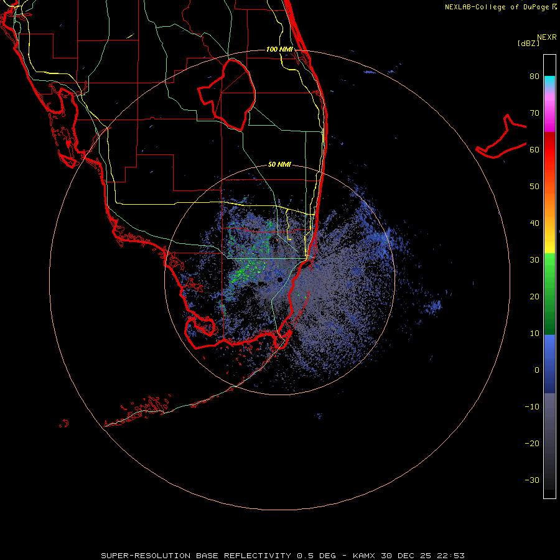Click the NEXR label above the color bar
The height and width of the screenshot is (560, 560).
[x=547, y=37]
